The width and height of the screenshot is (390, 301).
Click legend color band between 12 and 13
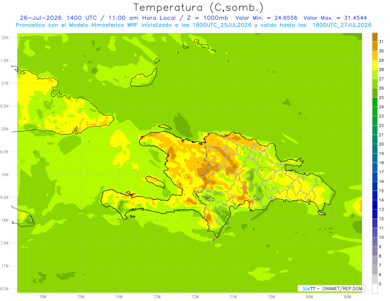375,214
